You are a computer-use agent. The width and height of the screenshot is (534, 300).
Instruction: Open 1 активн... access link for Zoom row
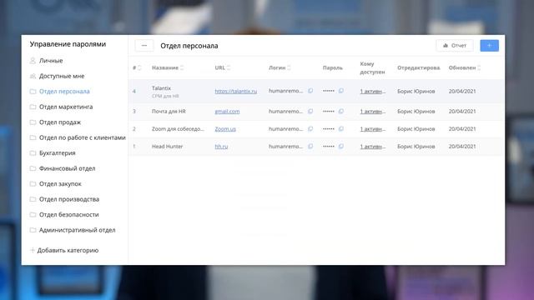(373, 129)
